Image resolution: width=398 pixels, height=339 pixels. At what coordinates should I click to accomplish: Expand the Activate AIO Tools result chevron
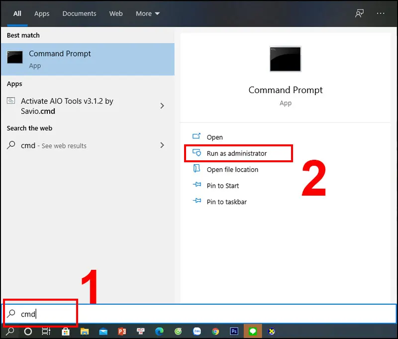tap(162, 106)
